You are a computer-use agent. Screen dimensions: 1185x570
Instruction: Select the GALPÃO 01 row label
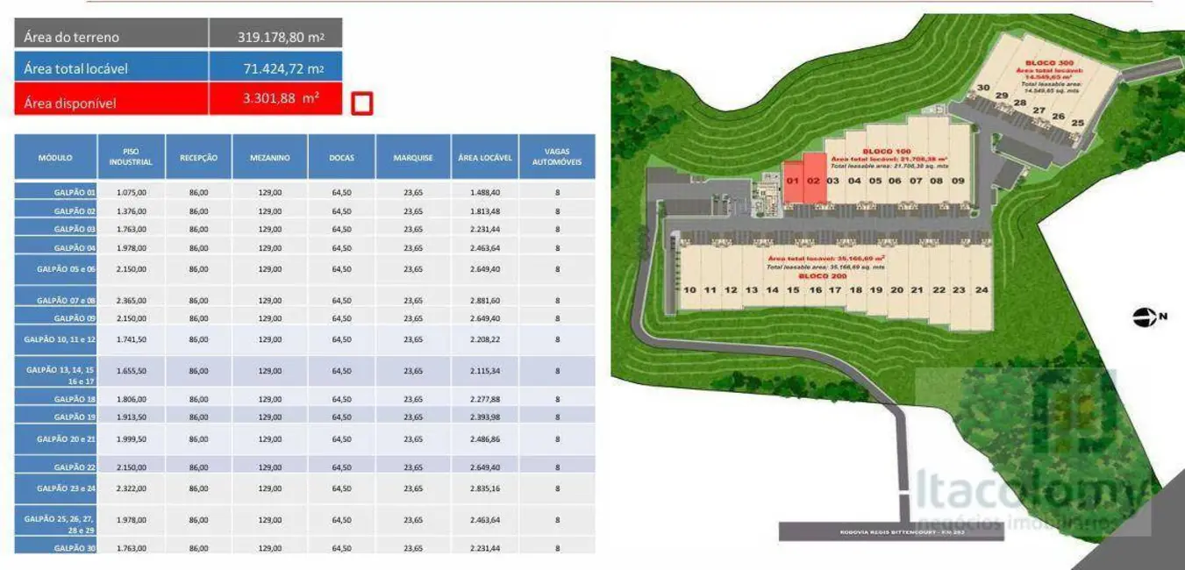pyautogui.click(x=56, y=192)
